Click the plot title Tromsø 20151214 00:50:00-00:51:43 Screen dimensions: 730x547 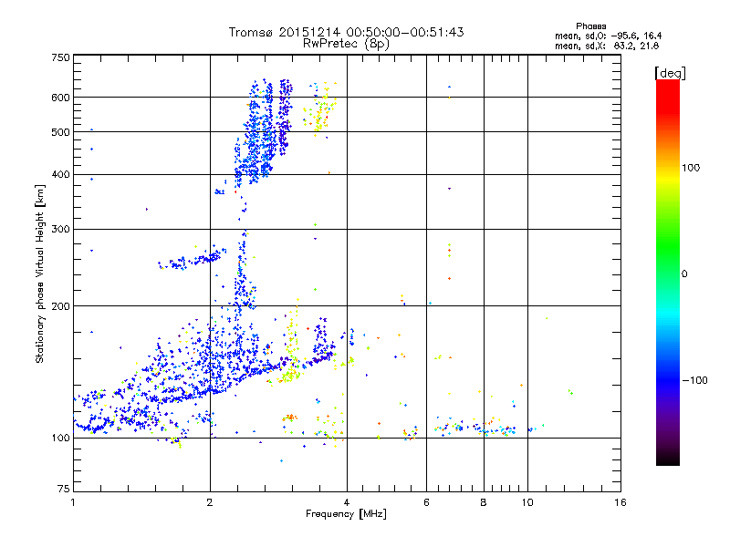click(x=346, y=32)
